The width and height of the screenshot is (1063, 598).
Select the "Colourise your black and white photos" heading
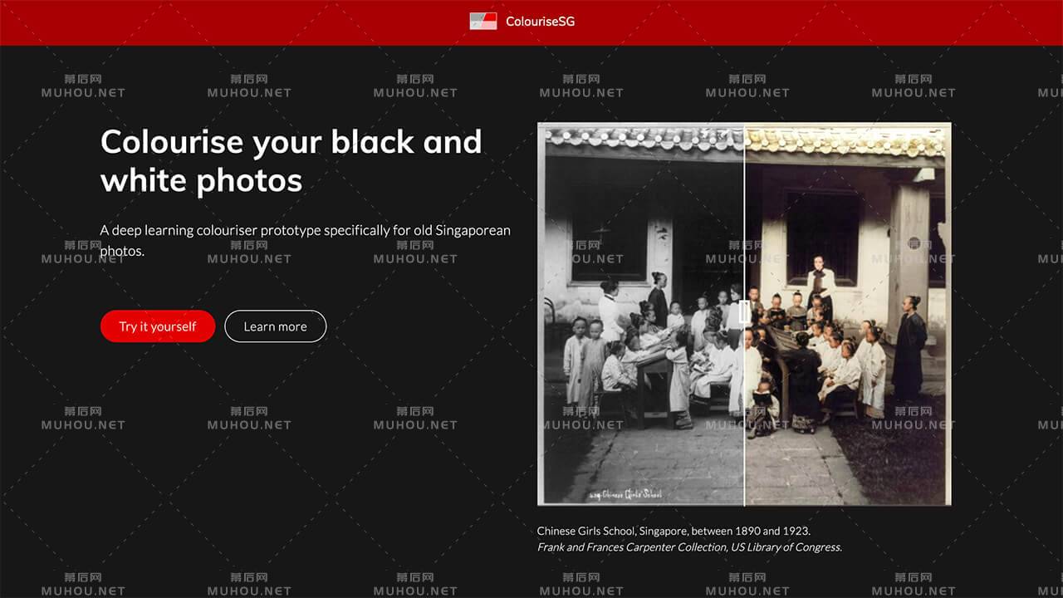click(x=291, y=160)
